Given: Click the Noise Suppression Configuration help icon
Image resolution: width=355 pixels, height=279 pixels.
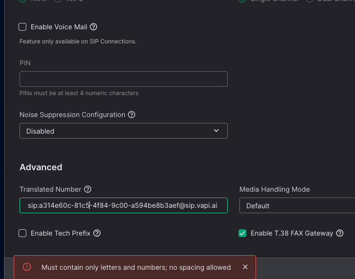Looking at the screenshot, I should click(131, 115).
